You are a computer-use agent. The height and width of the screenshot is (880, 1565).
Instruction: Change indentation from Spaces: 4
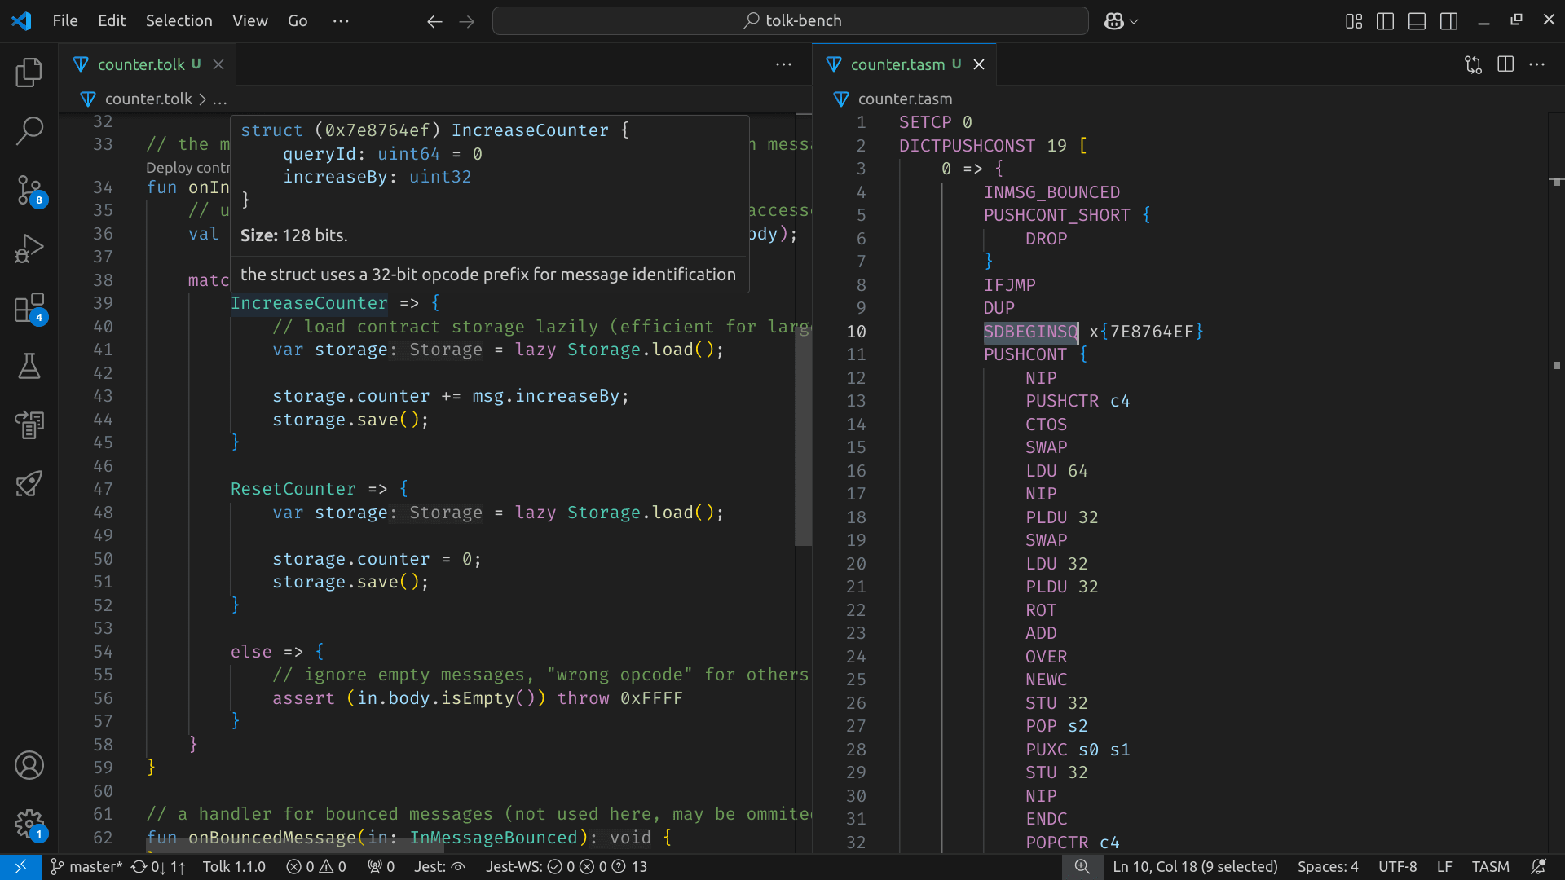pos(1328,867)
